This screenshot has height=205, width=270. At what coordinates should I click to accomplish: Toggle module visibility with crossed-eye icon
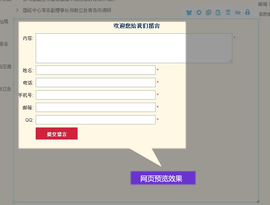click(x=238, y=12)
